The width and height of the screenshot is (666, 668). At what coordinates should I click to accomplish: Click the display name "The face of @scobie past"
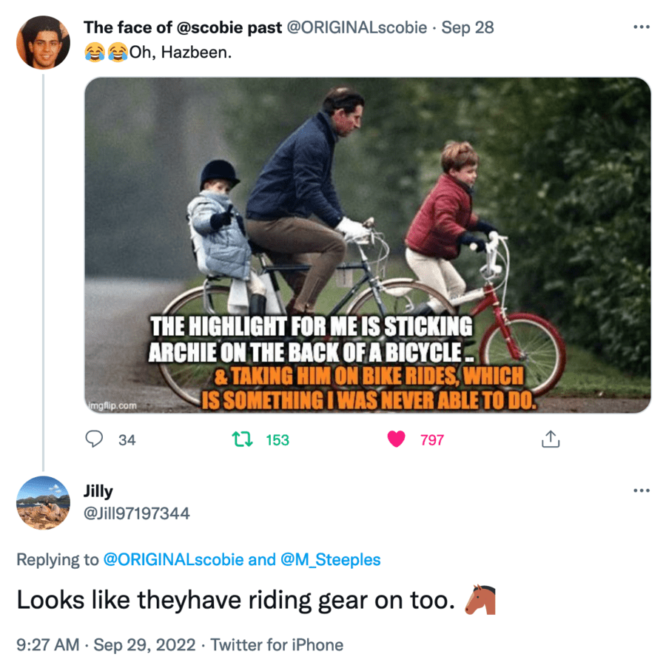pyautogui.click(x=183, y=28)
